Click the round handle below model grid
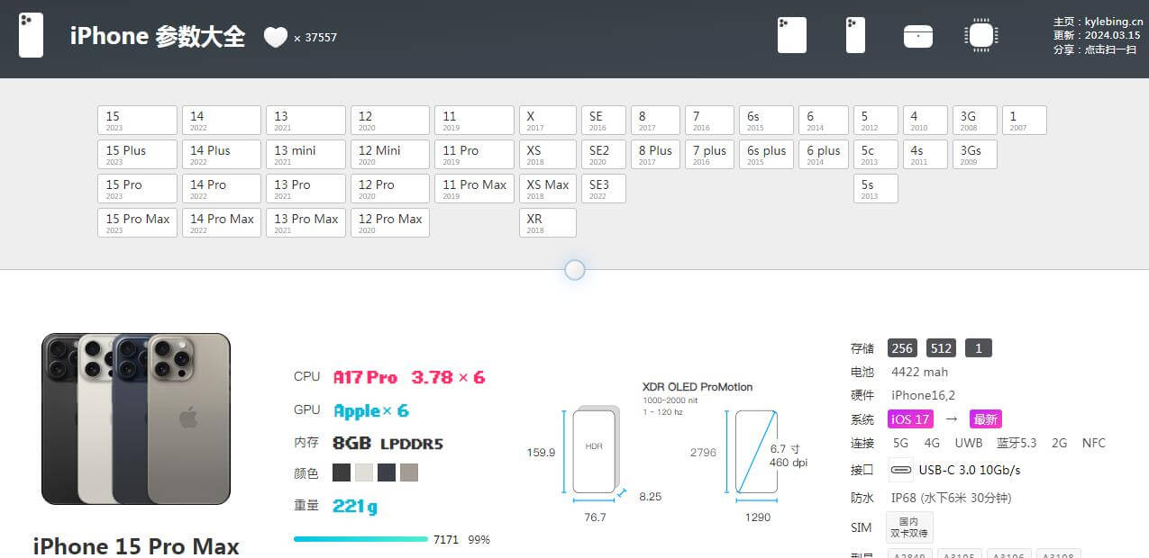The width and height of the screenshot is (1149, 558). 574,270
